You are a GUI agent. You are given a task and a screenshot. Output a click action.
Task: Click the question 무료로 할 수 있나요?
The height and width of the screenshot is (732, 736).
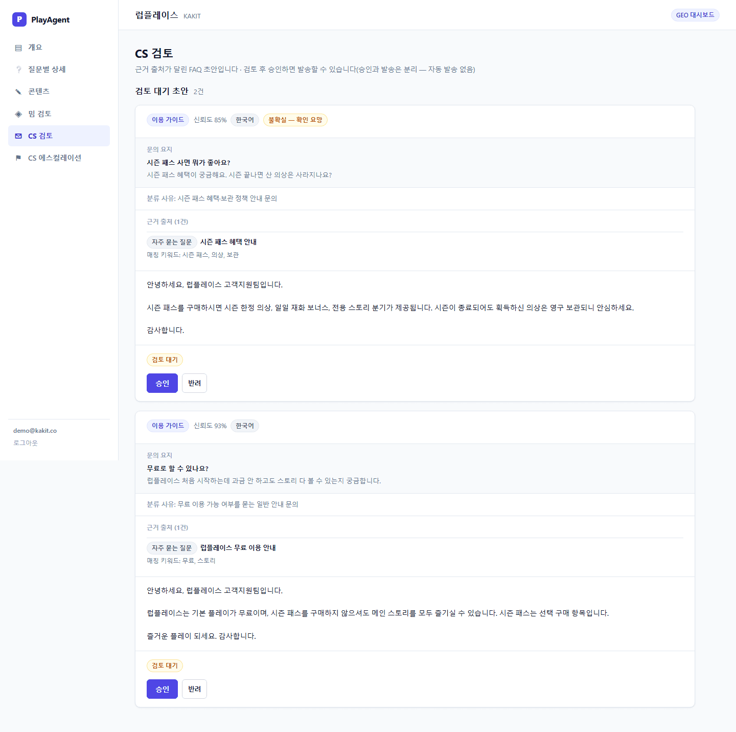pos(177,469)
